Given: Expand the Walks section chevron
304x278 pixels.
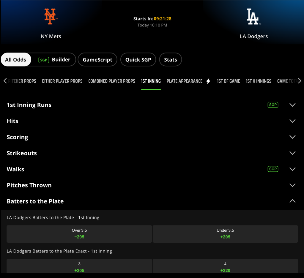Looking at the screenshot, I should 292,169.
